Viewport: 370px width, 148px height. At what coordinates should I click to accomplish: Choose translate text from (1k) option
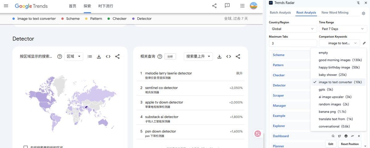[x=339, y=119]
